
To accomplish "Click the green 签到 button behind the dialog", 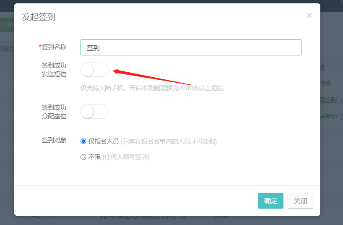I will tap(7, 25).
